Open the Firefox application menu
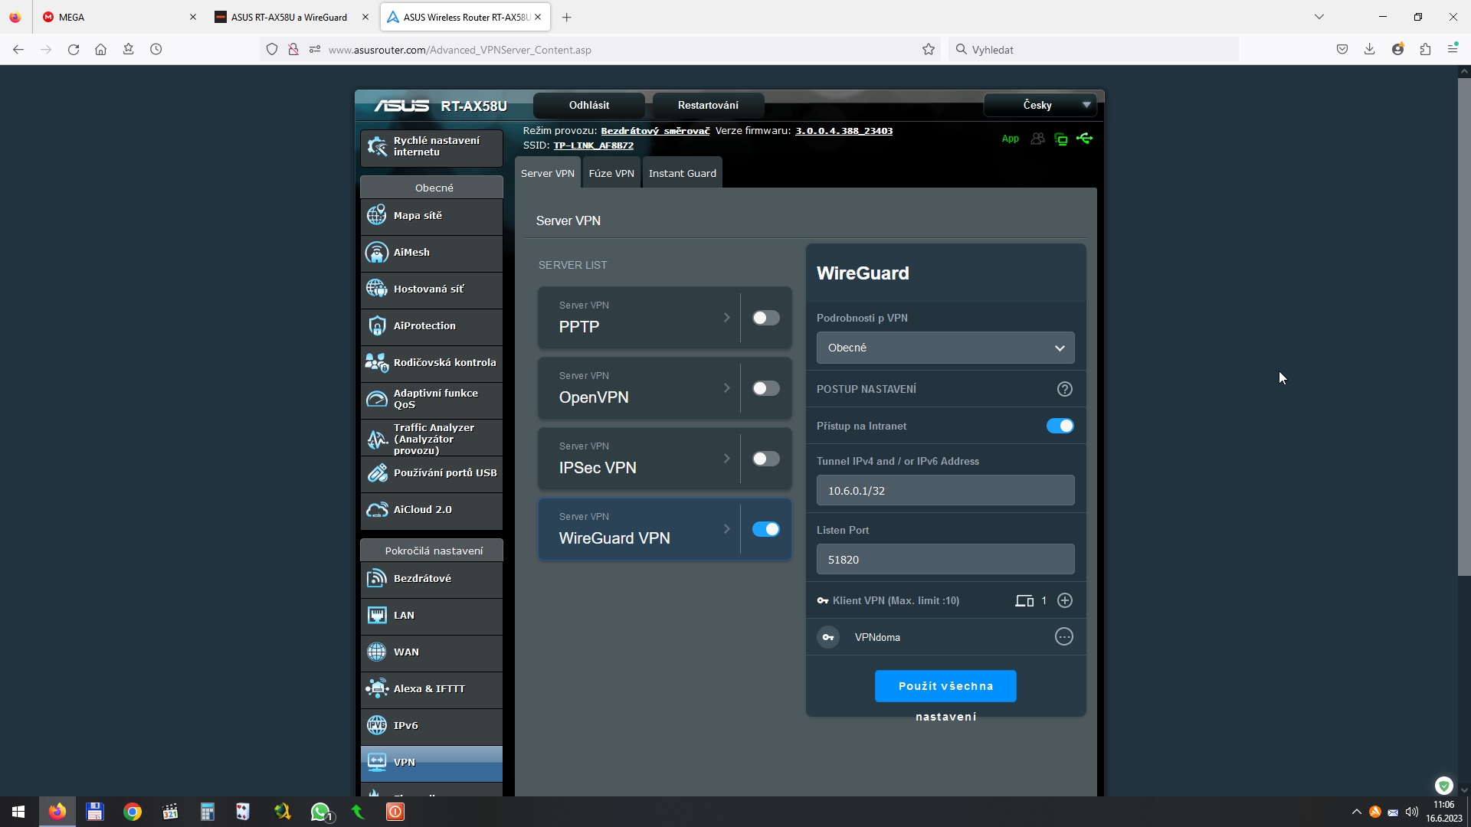The width and height of the screenshot is (1471, 827). pos(1452,48)
